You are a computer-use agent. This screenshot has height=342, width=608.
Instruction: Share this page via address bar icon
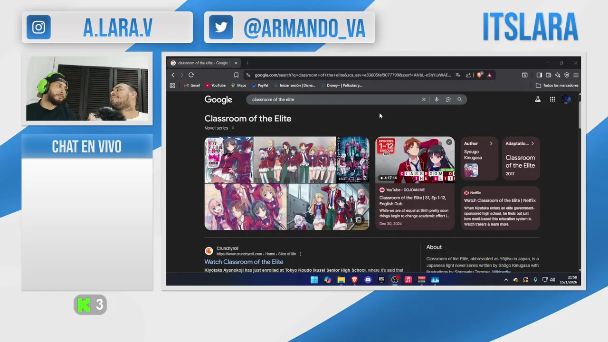tap(468, 75)
